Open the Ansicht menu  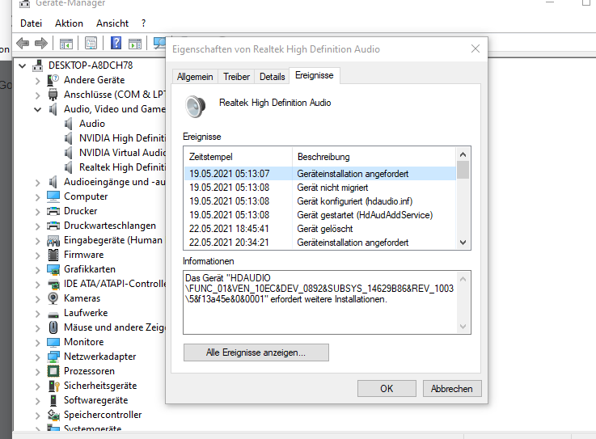[x=112, y=23]
